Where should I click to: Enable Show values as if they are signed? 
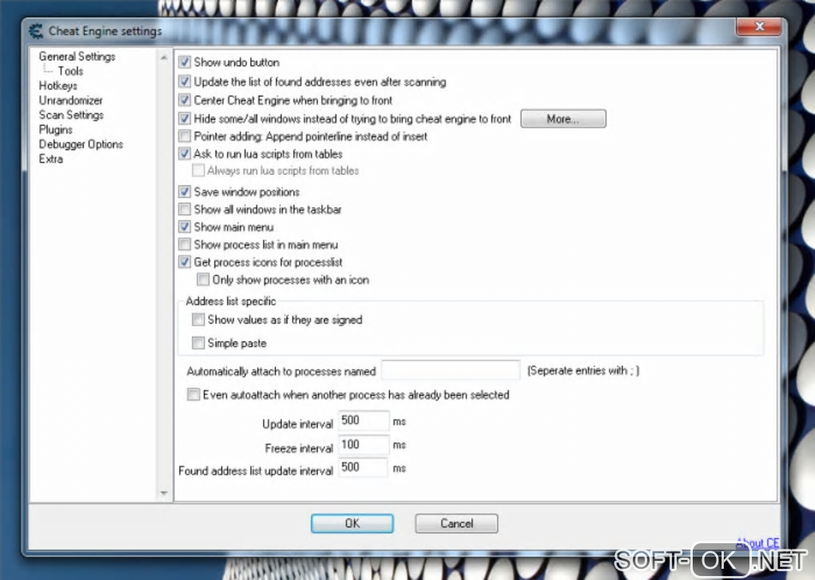tap(198, 320)
